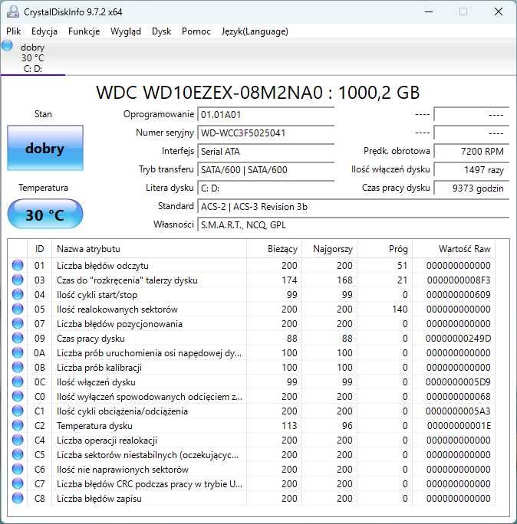
Task: Open the Funkcje menu
Action: point(84,31)
